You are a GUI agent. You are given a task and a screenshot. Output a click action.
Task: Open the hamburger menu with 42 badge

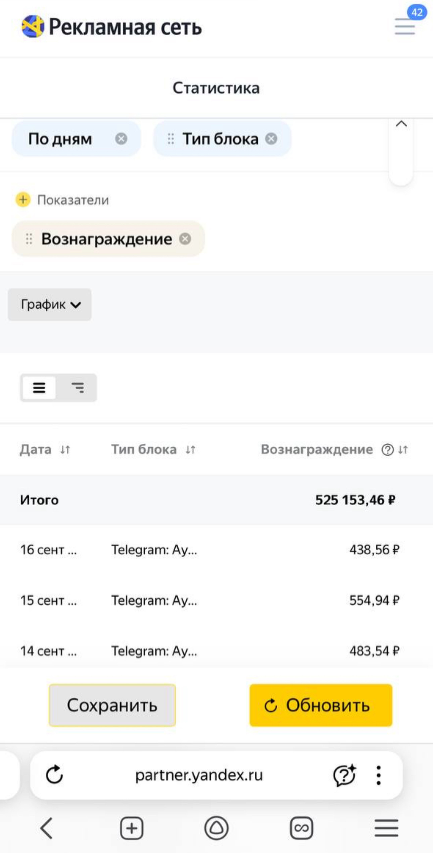[405, 26]
